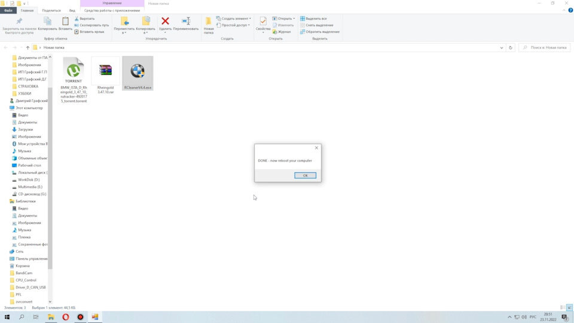Click the search field for Новая папка
Viewport: 574px width, 323px height.
coord(544,48)
